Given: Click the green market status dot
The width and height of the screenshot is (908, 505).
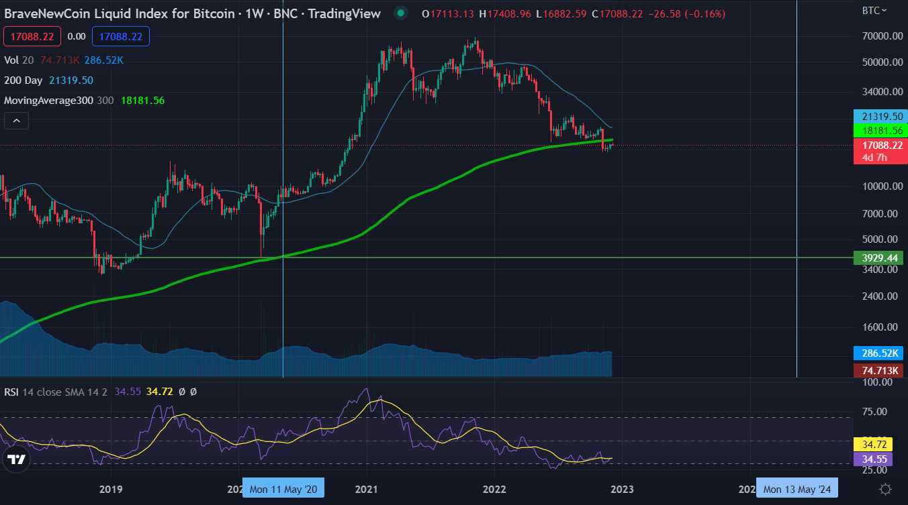Looking at the screenshot, I should tap(401, 13).
